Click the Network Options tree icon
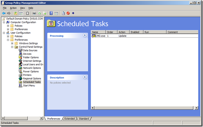 click(x=20, y=68)
